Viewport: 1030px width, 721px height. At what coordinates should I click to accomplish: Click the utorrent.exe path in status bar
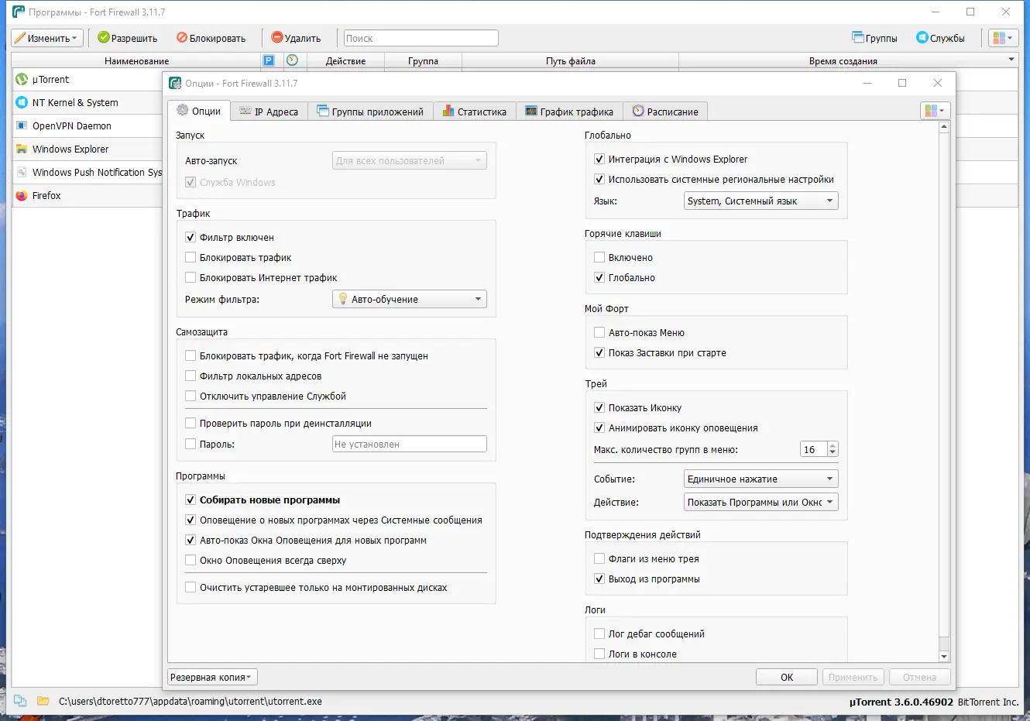191,701
